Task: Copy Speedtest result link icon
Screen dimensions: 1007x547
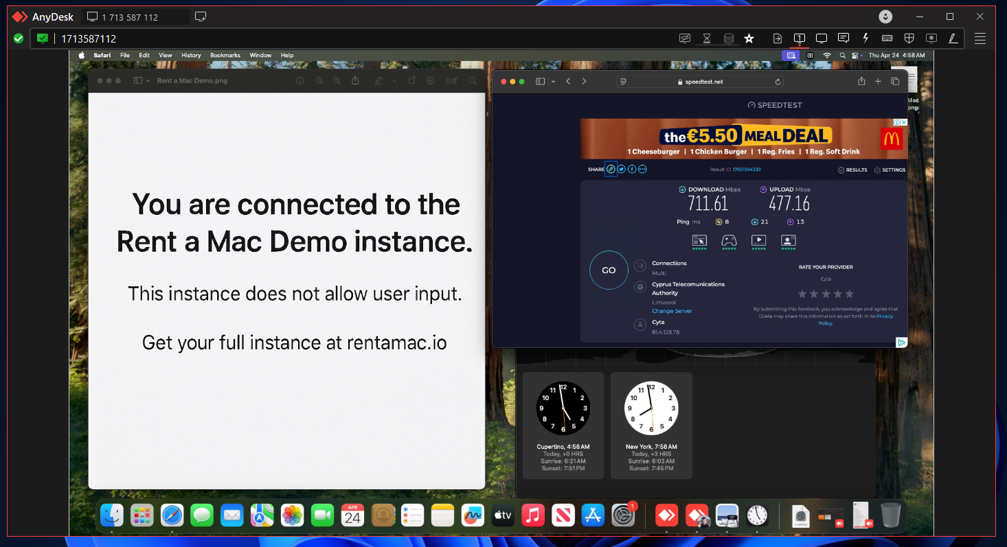Action: (611, 169)
